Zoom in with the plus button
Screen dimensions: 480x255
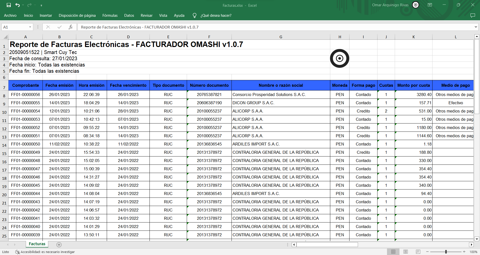(464, 252)
